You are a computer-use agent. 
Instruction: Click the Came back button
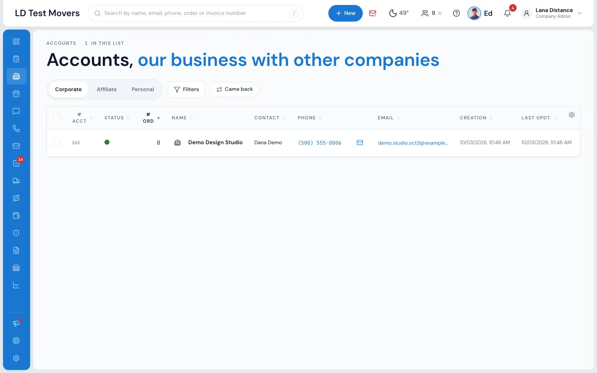tap(235, 90)
